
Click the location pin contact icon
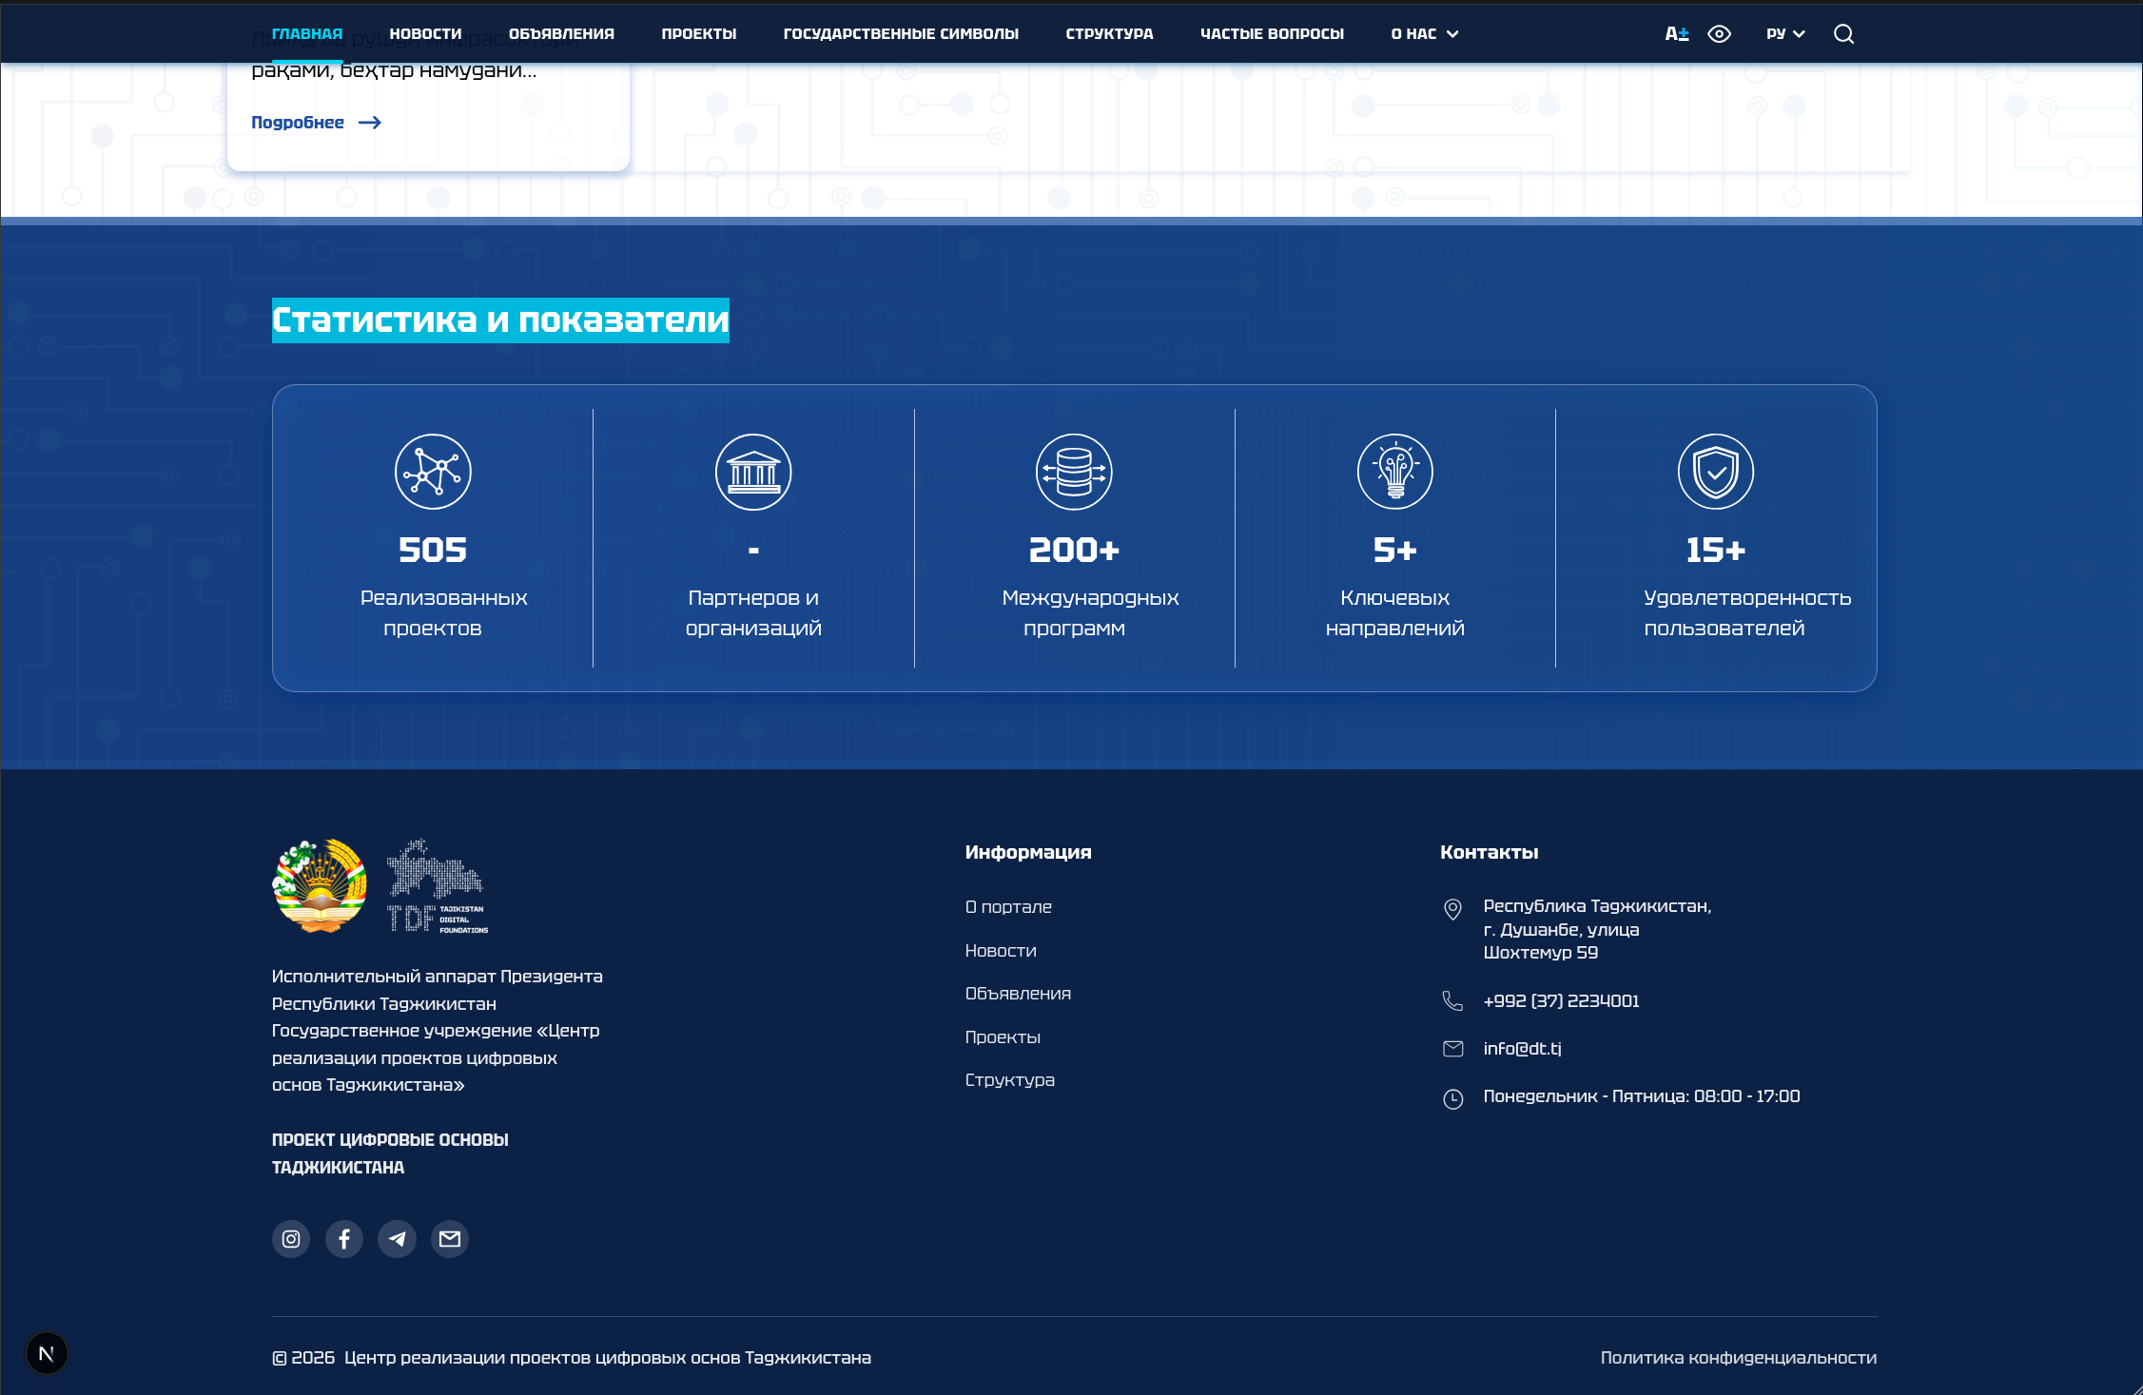pyautogui.click(x=1452, y=909)
